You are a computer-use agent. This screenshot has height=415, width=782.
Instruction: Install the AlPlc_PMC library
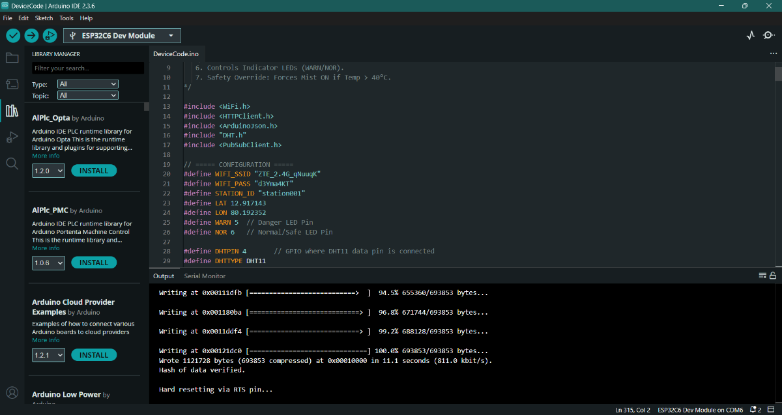click(x=94, y=263)
